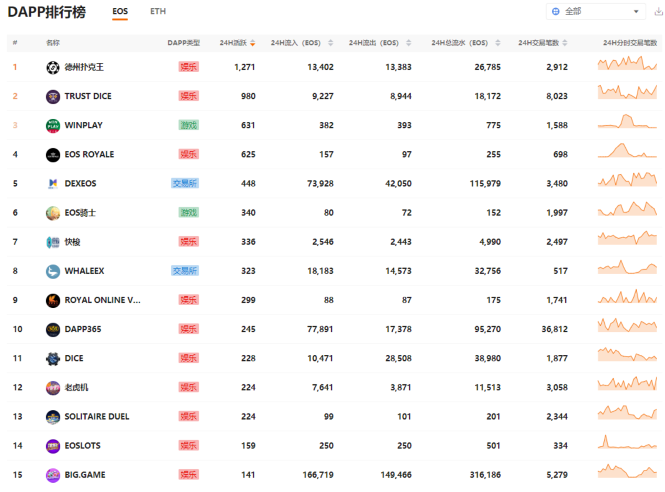Click the value 36,812 in DAPP365 row
This screenshot has height=492, width=665.
555,329
